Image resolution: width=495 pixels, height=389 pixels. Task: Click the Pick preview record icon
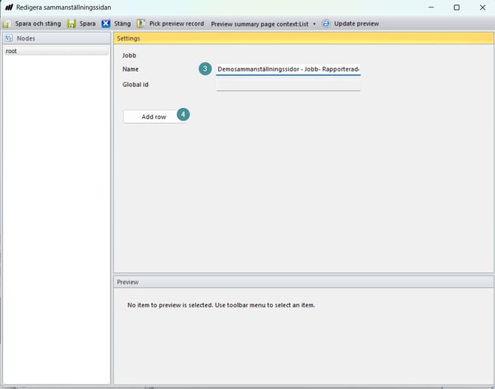pos(141,24)
